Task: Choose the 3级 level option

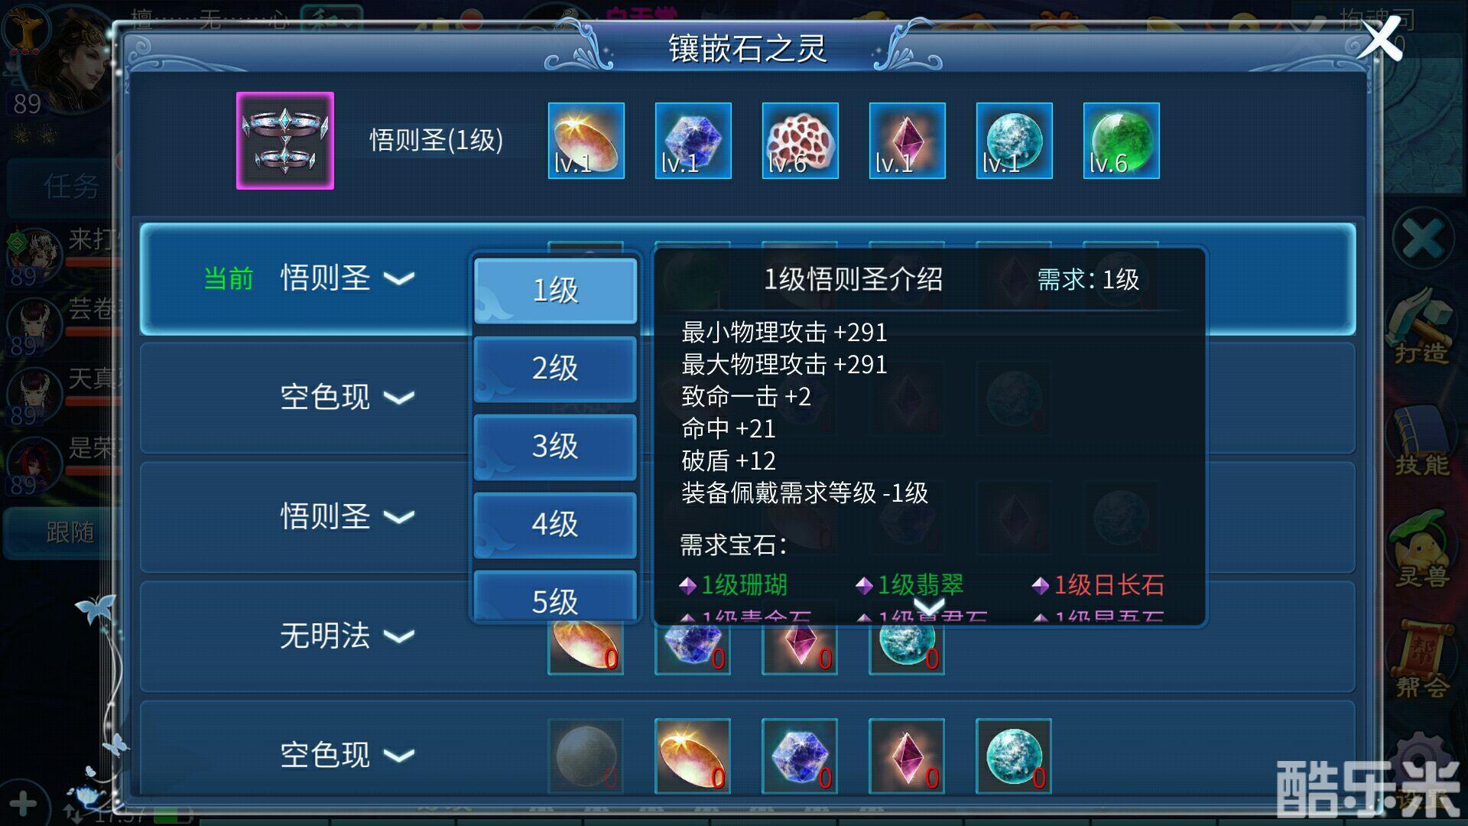Action: [x=555, y=447]
